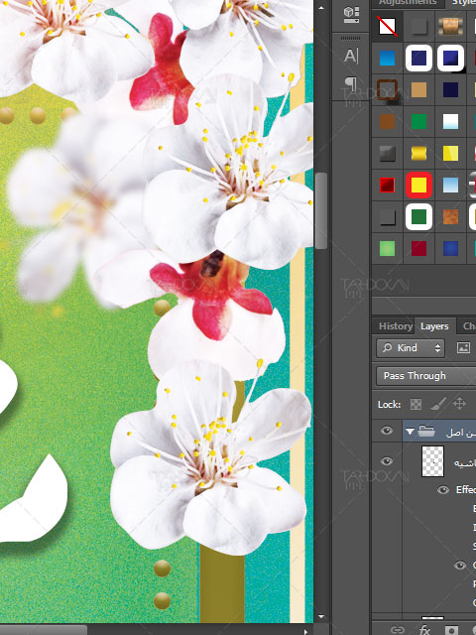
Task: Open the Paragraph panel icon
Action: [351, 84]
